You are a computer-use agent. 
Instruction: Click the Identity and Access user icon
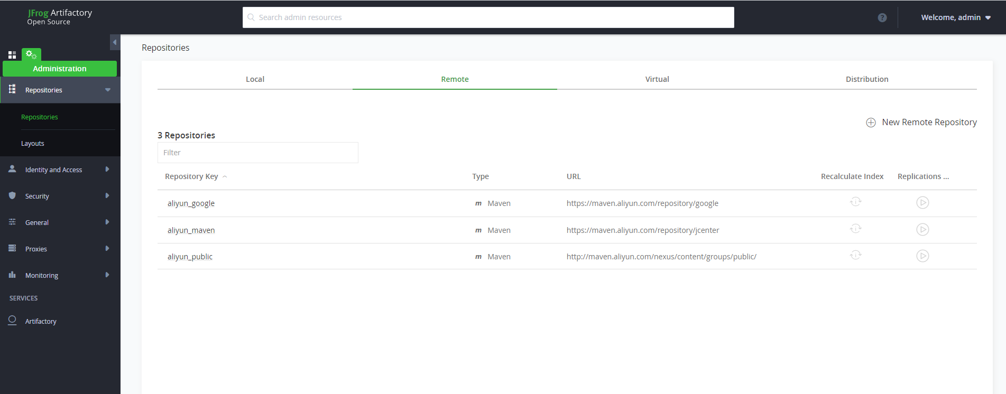click(x=12, y=169)
